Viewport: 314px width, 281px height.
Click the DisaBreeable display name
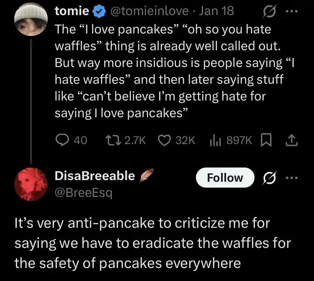click(x=95, y=176)
